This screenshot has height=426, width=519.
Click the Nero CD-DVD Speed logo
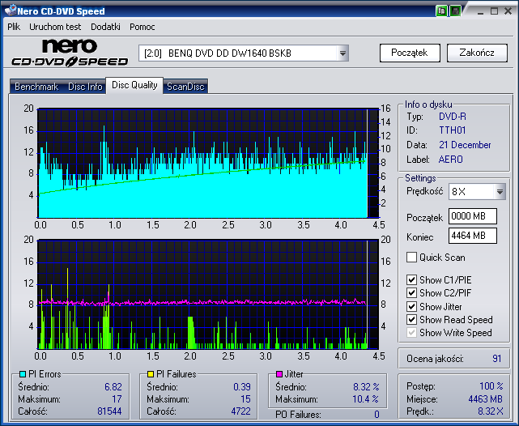tap(70, 53)
